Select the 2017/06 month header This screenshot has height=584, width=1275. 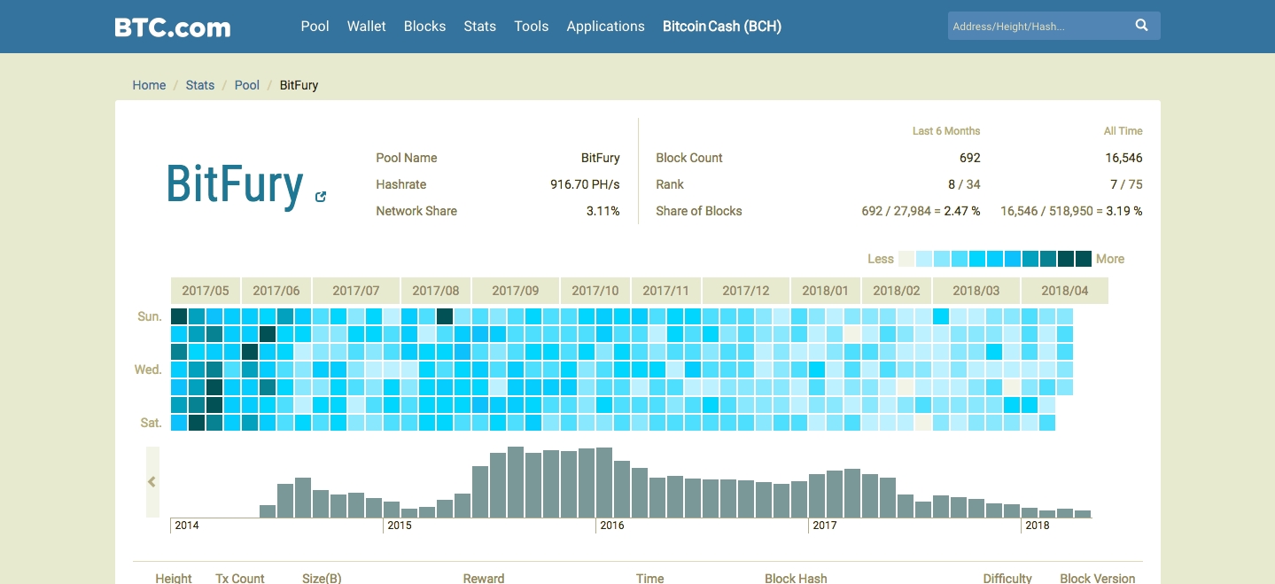(x=276, y=291)
